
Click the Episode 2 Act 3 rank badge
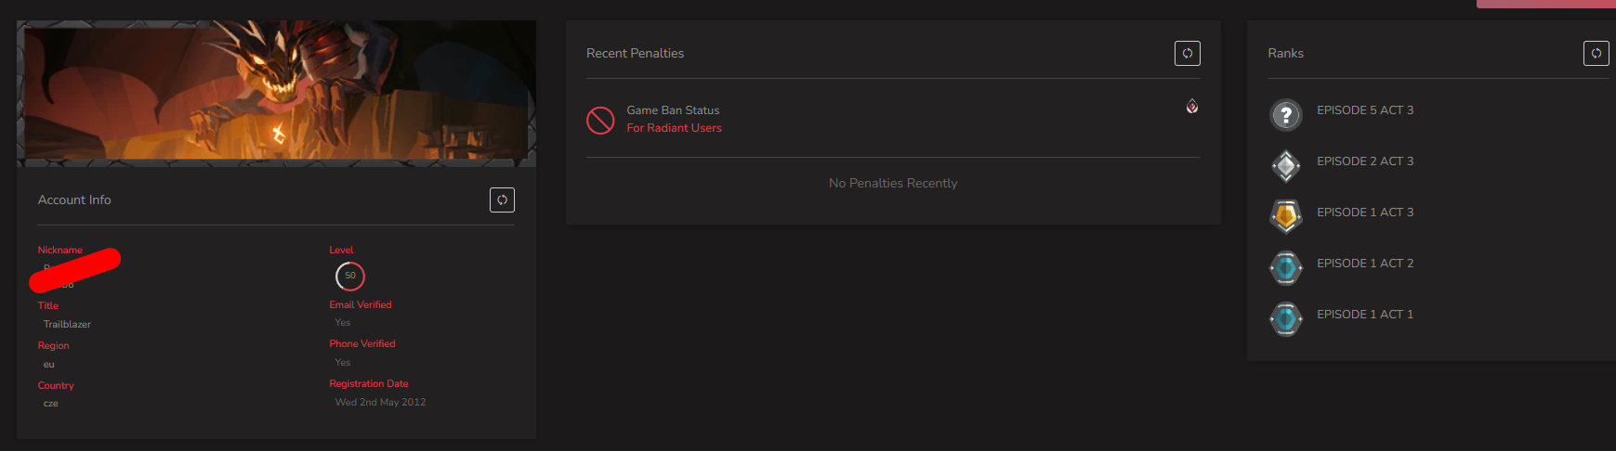tap(1286, 166)
